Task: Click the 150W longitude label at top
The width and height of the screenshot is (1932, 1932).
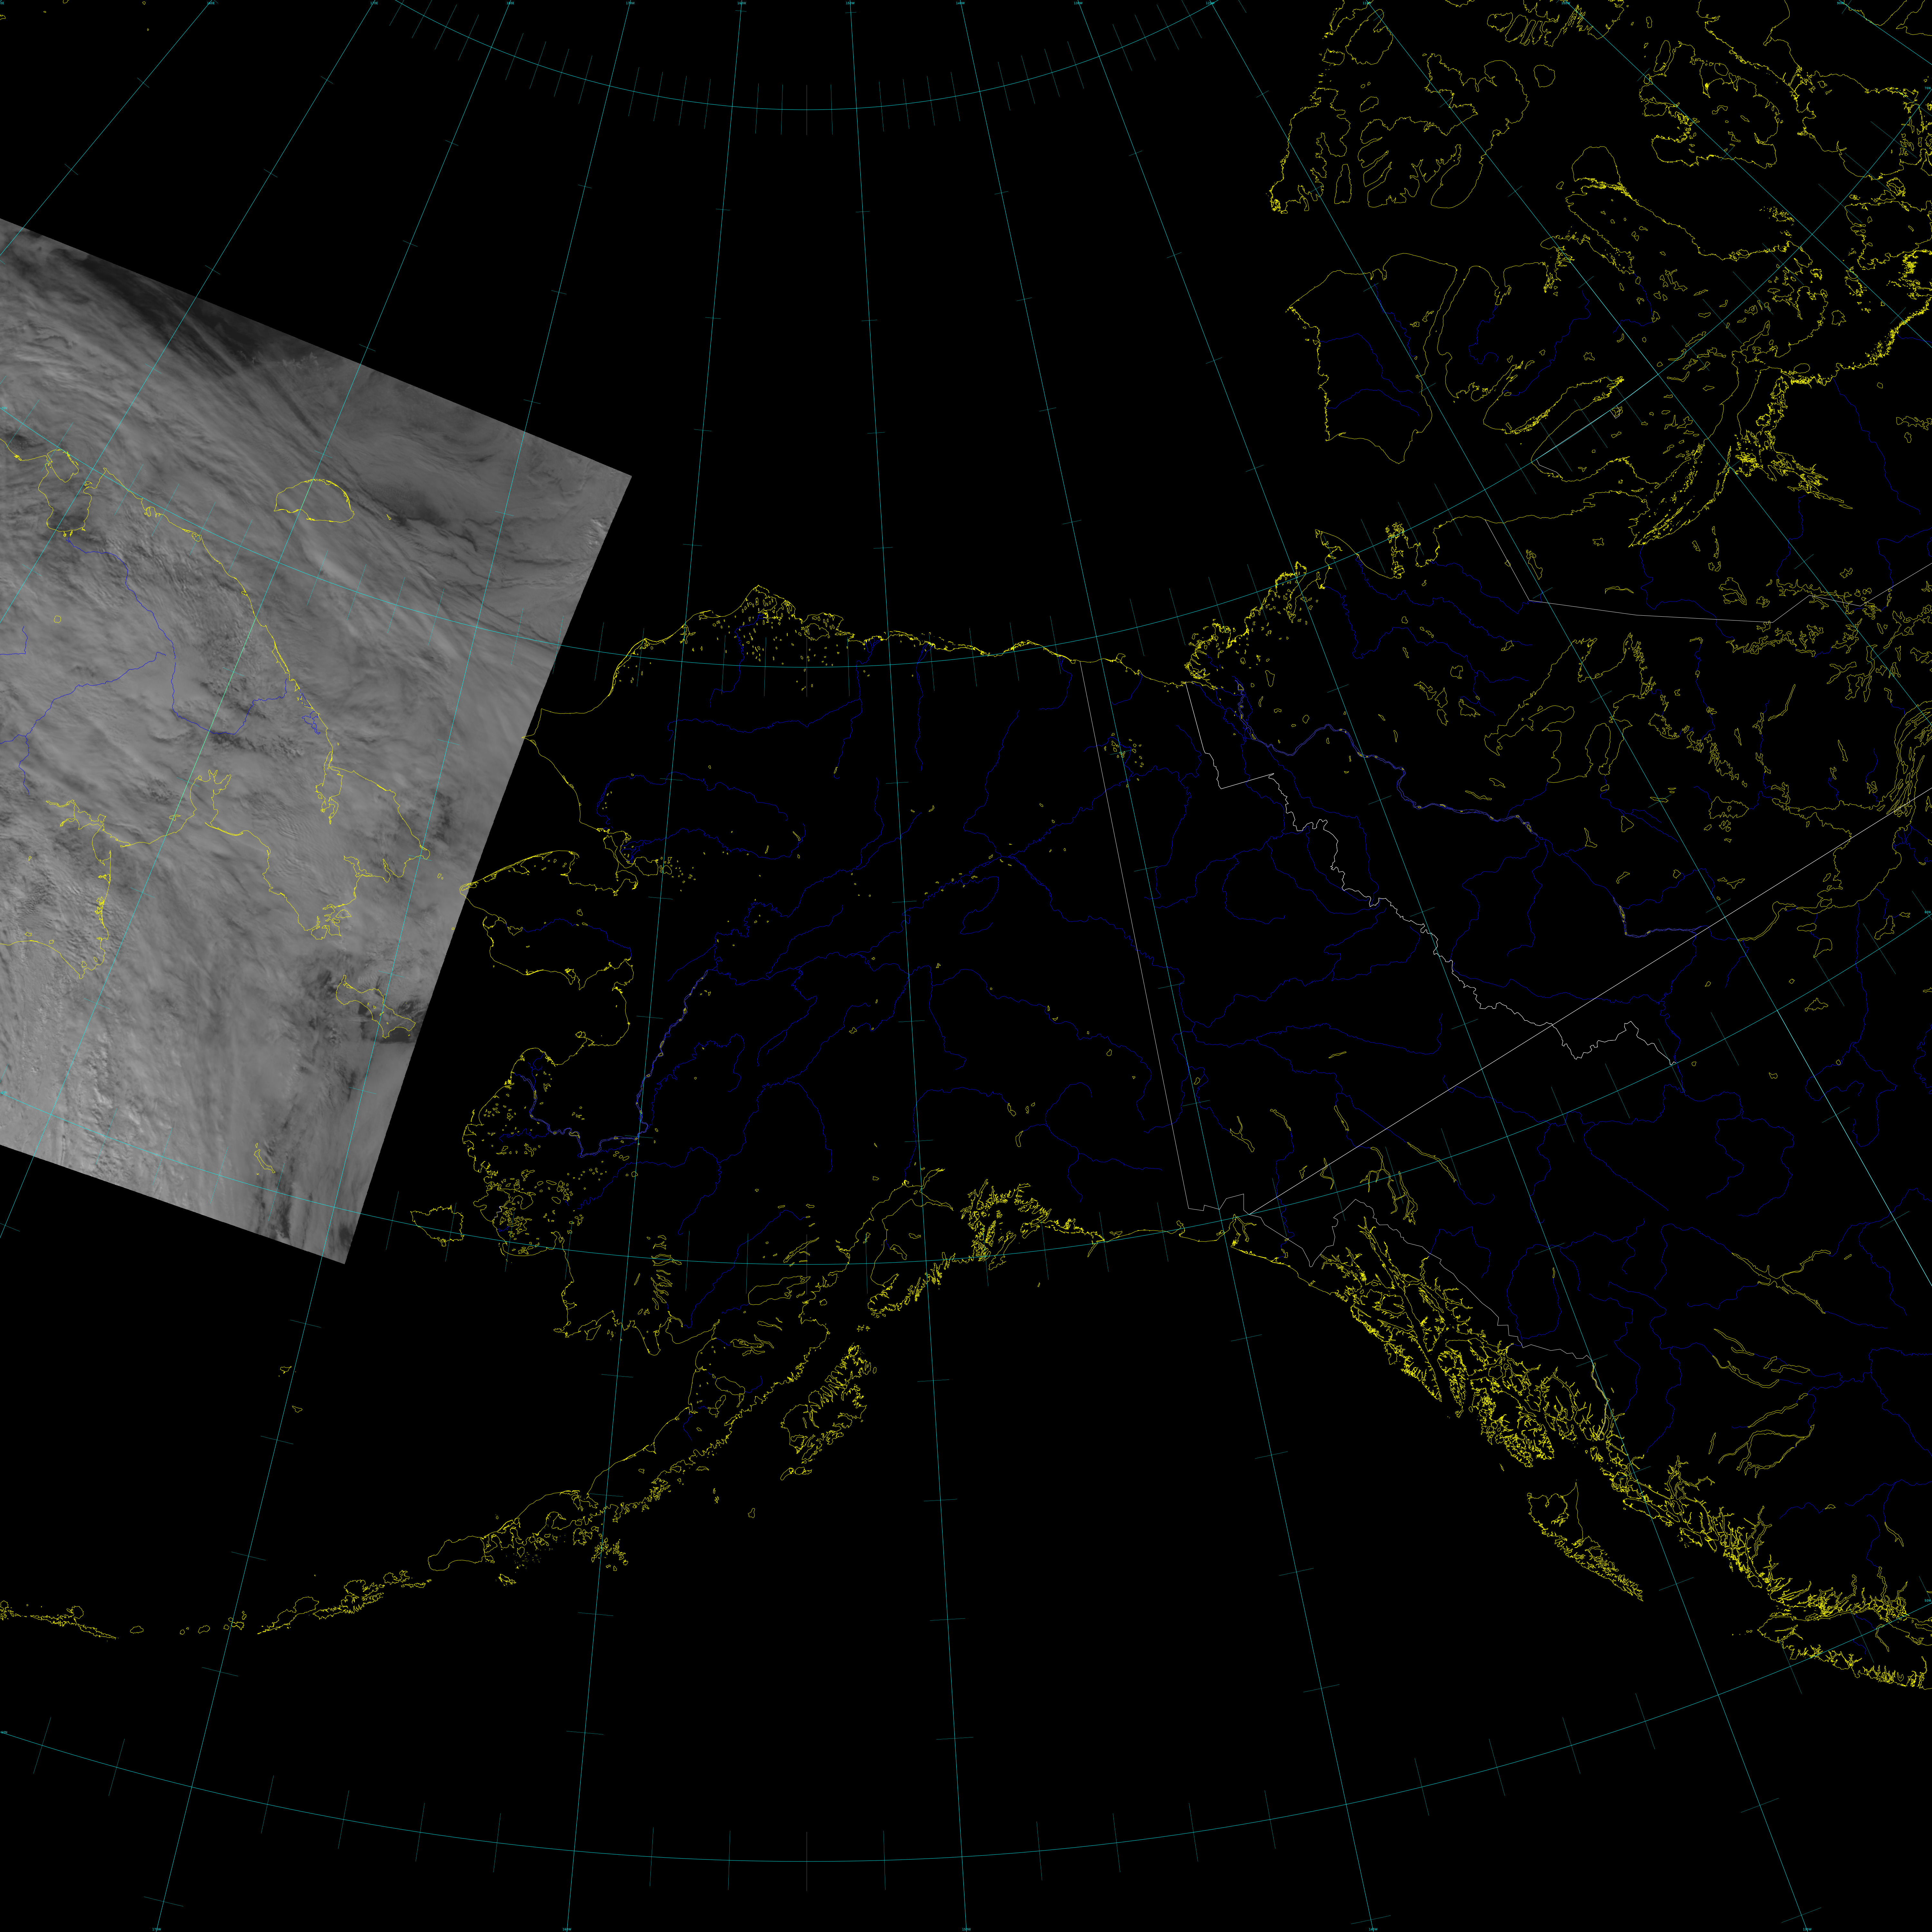Action: 850,3
